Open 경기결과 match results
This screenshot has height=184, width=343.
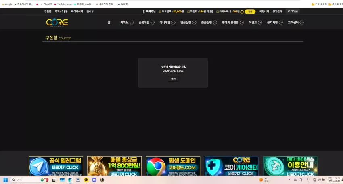[x=277, y=12]
